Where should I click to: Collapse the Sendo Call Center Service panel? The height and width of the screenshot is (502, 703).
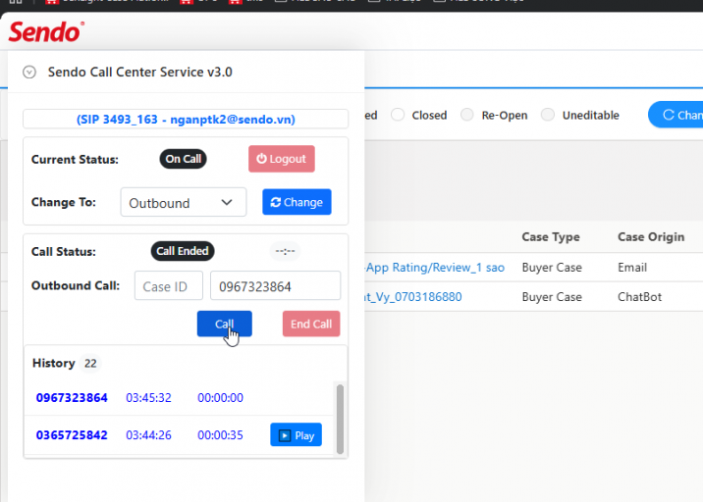click(x=29, y=73)
